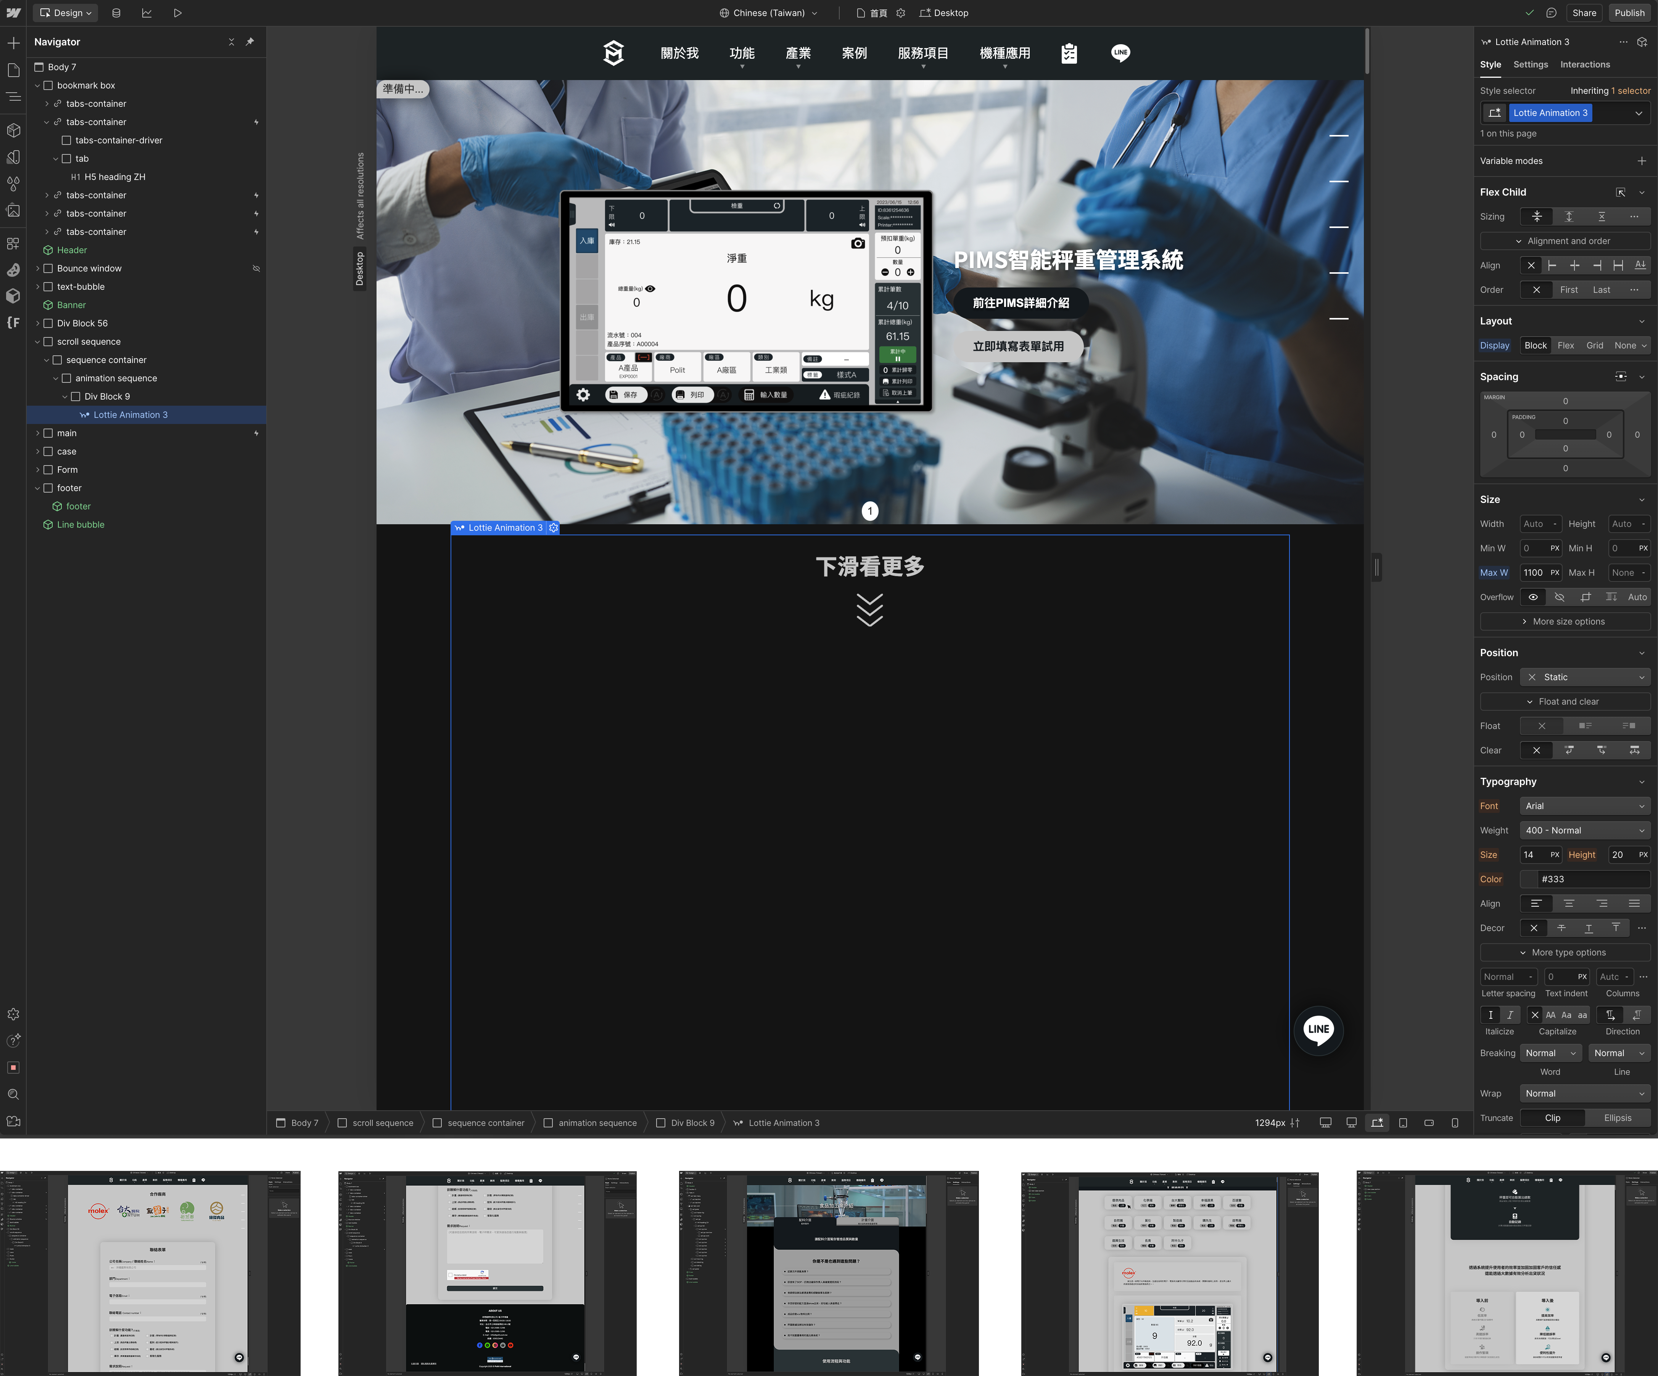Open the Weight 400 - Normal dropdown

1585,830
